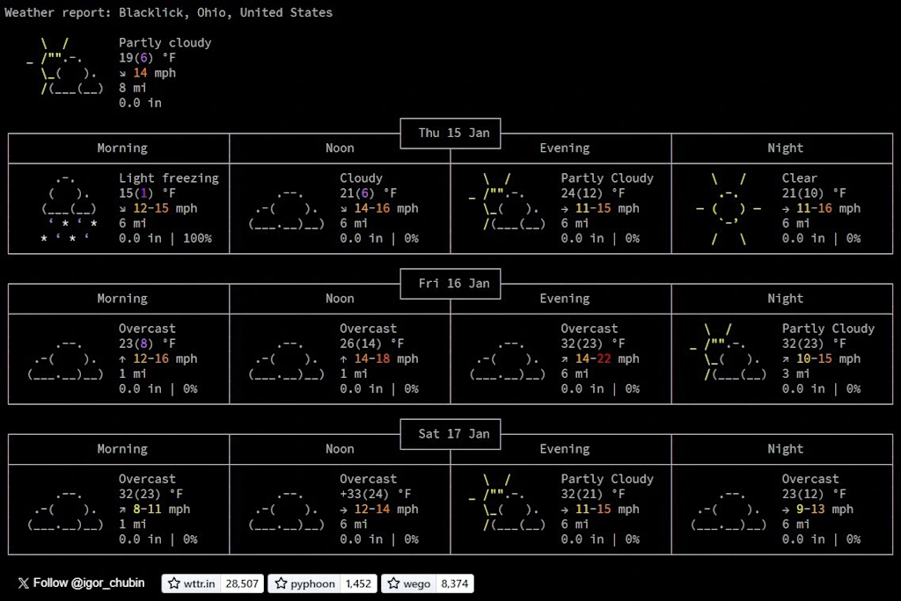Image resolution: width=901 pixels, height=601 pixels.
Task: Click Thursday night's clear sun icon
Action: pos(729,208)
